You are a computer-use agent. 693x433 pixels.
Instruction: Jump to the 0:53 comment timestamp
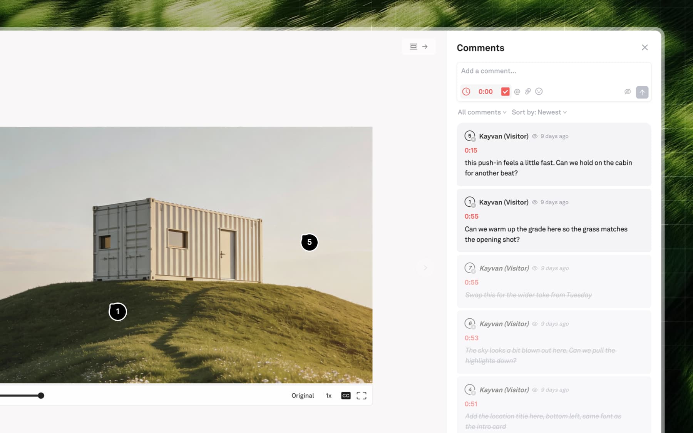click(471, 338)
